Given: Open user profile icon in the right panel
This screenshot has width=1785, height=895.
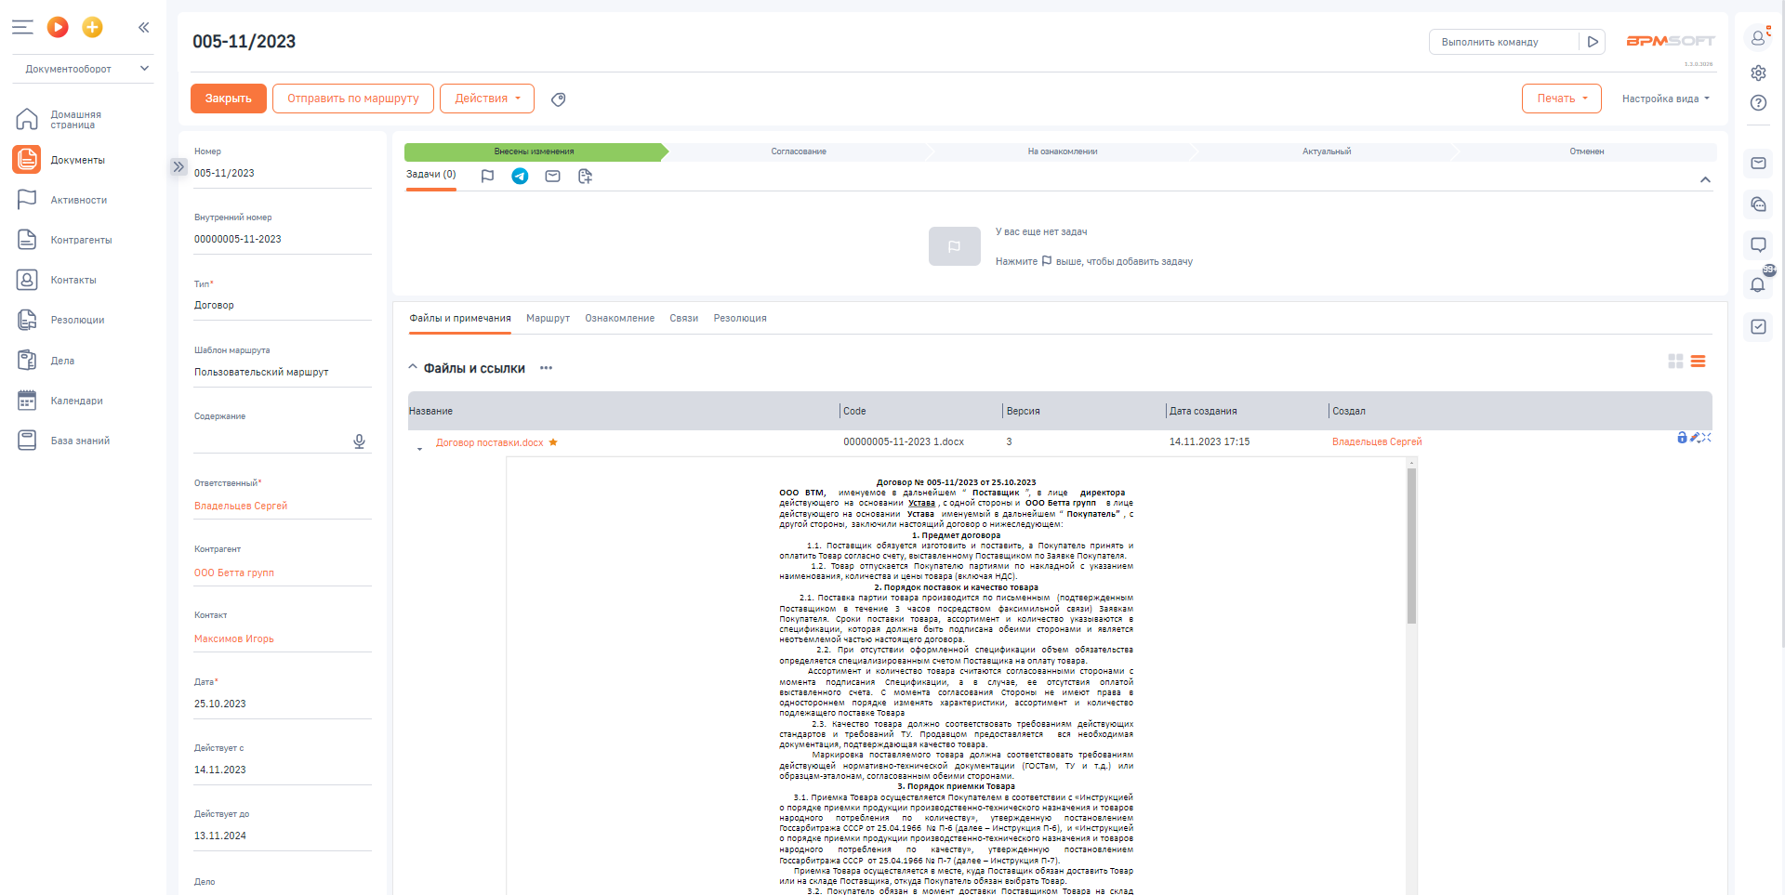Looking at the screenshot, I should click(x=1758, y=37).
